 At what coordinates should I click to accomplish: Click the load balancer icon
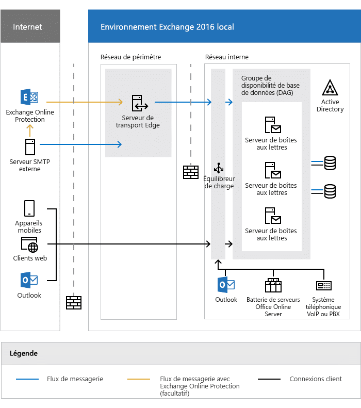pyautogui.click(x=219, y=168)
